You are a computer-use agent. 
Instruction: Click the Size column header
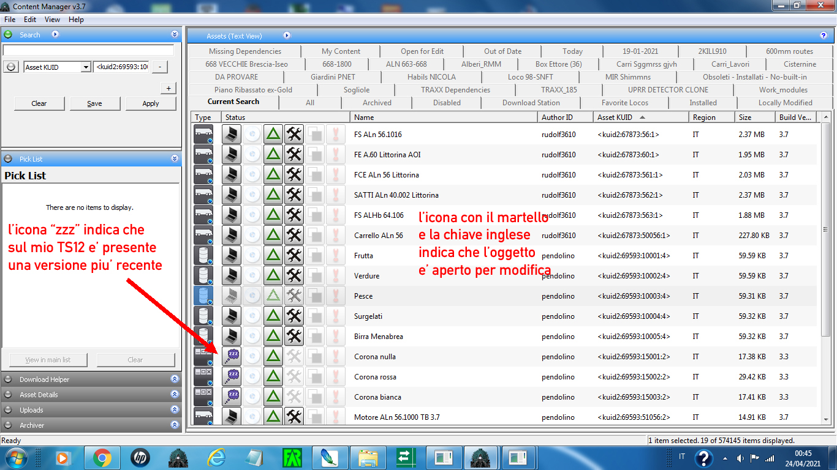pyautogui.click(x=755, y=117)
